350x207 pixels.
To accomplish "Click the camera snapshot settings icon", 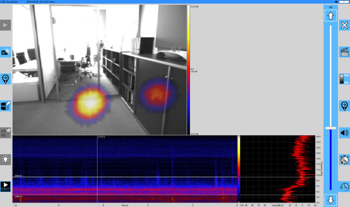I will click(5, 52).
